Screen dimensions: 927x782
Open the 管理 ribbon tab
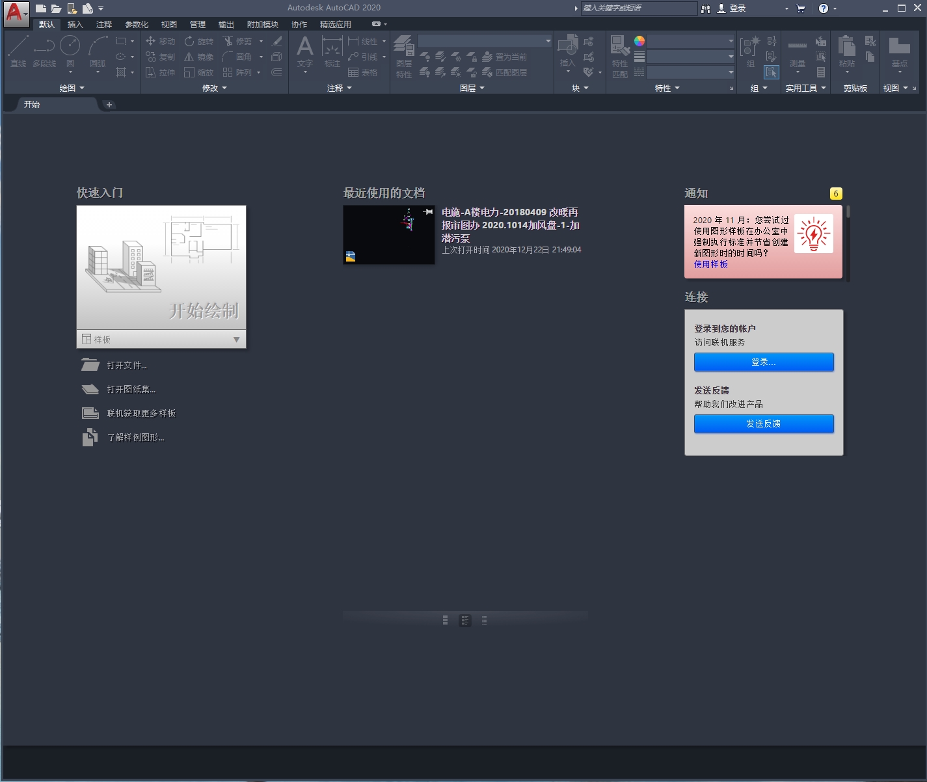click(x=198, y=24)
